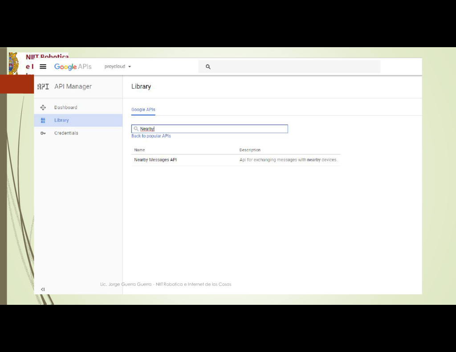
Task: Click the Credentials key icon
Action: (43, 133)
